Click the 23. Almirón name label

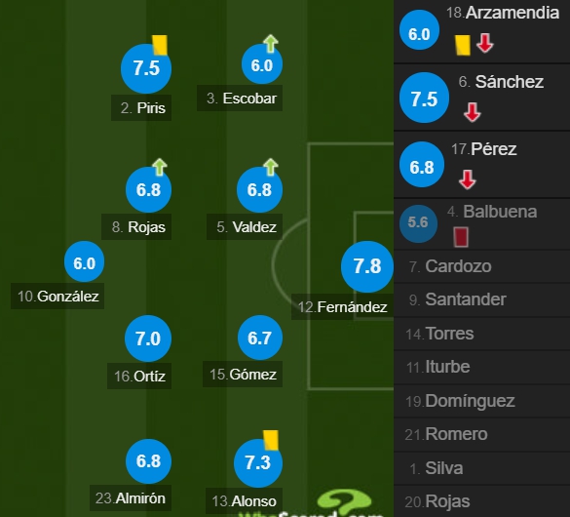[131, 498]
